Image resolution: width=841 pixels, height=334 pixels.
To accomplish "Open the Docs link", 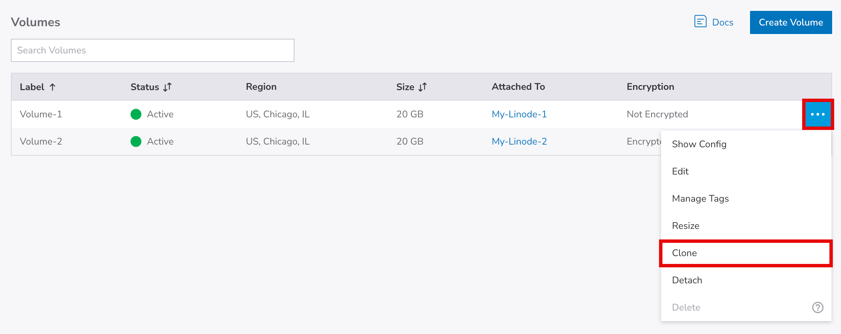I will click(722, 22).
